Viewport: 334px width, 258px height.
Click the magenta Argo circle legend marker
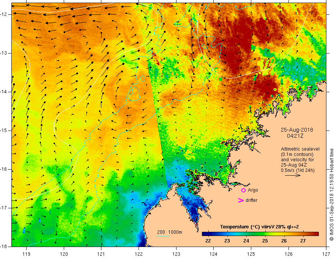[x=243, y=190]
